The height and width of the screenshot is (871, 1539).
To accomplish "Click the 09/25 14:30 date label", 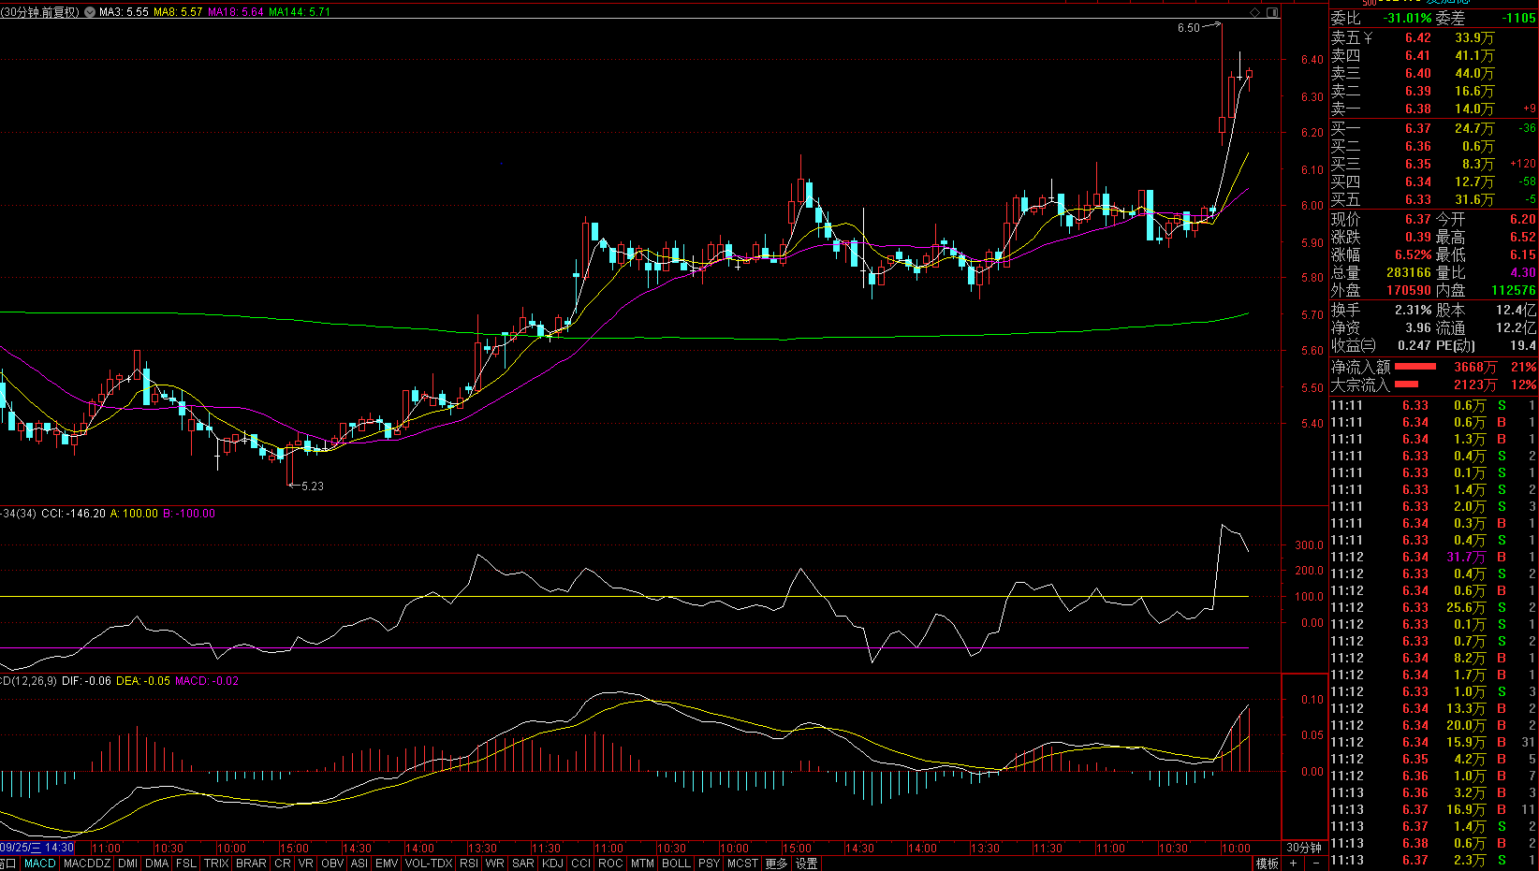I will pos(37,848).
